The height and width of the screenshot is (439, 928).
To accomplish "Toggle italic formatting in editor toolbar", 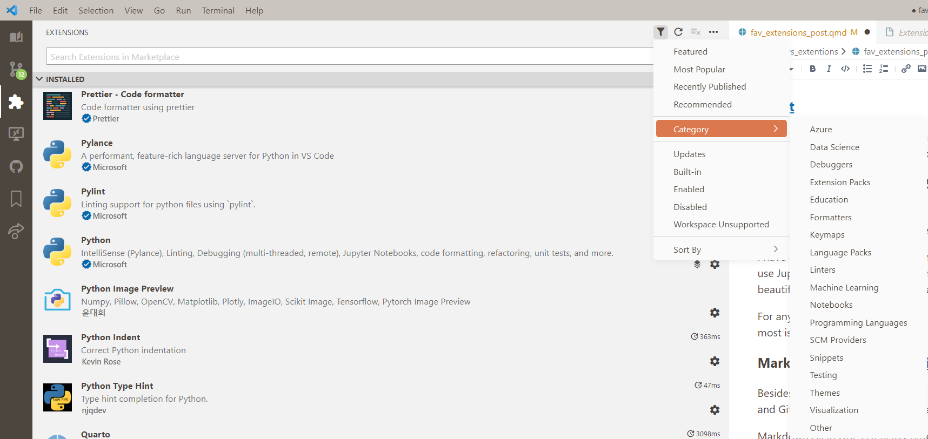I will (829, 69).
